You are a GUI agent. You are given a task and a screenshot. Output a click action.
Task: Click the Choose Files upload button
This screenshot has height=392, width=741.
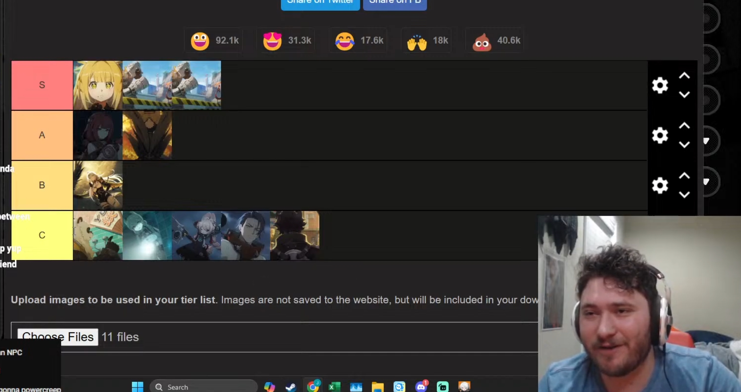[58, 337]
